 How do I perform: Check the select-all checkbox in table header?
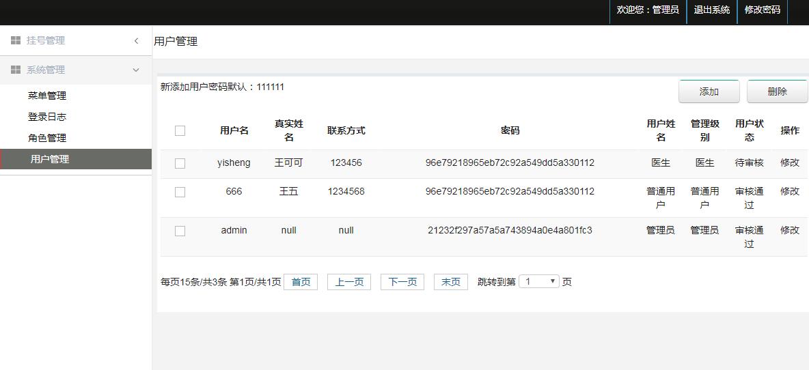(180, 131)
